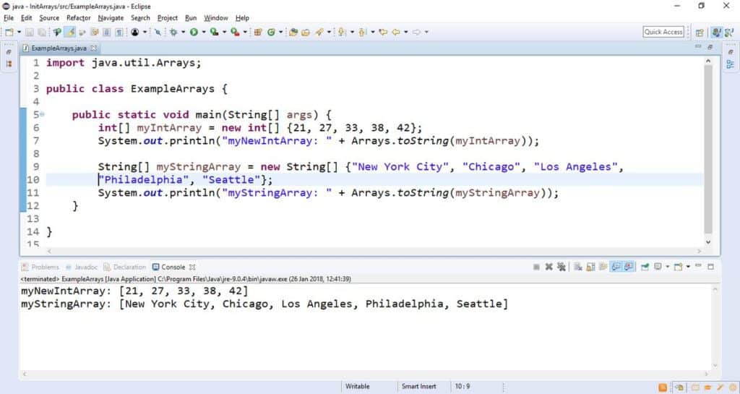The image size is (740, 394).
Task: Open the Refactor menu
Action: tap(78, 18)
